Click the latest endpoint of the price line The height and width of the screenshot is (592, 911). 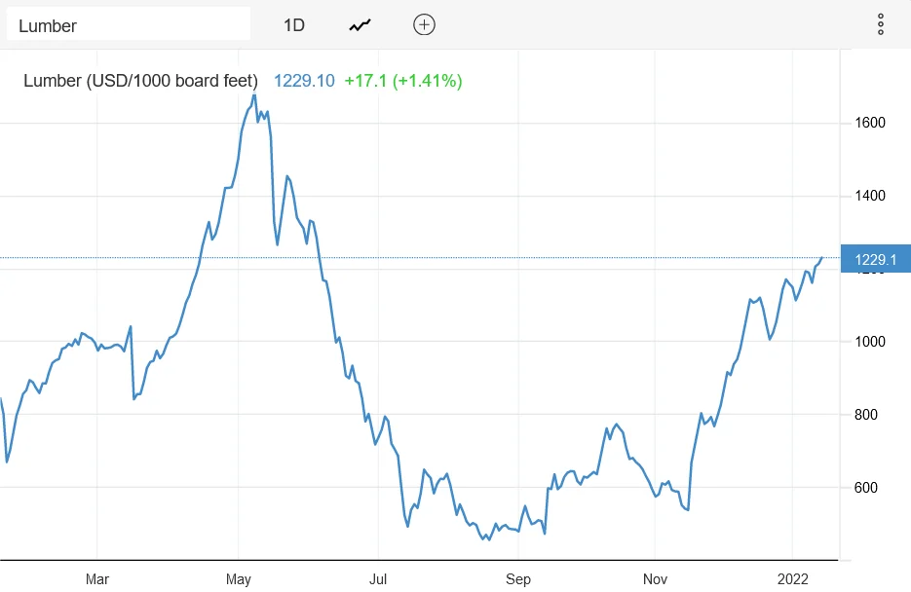[x=821, y=258]
